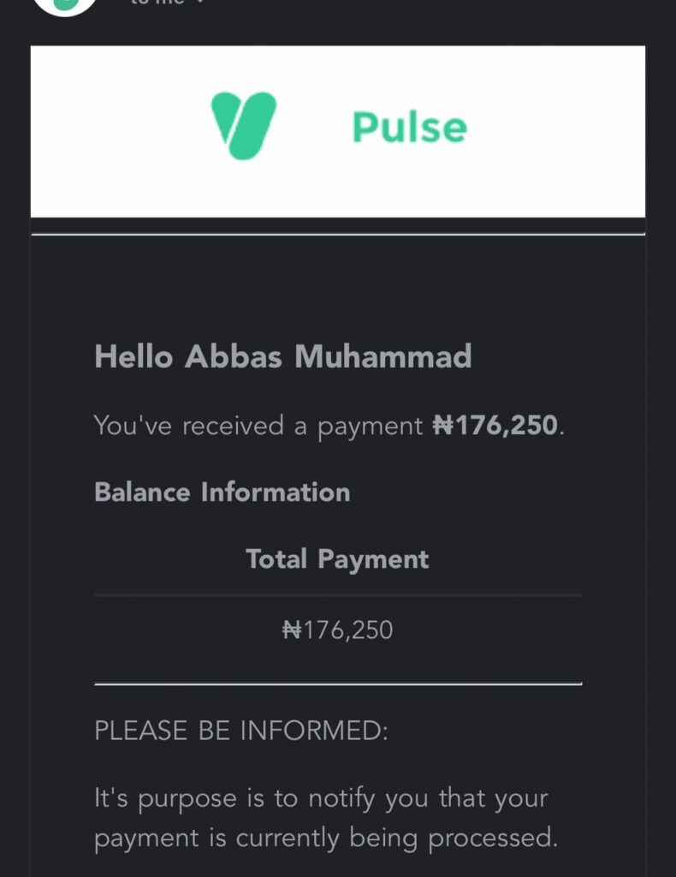Viewport: 676px width, 877px height.
Task: Click the 'Balance Information' heading
Action: [x=222, y=492]
